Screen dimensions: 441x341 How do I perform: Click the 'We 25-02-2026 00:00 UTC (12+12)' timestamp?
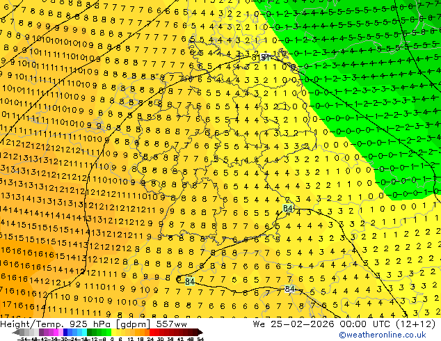pyautogui.click(x=344, y=324)
